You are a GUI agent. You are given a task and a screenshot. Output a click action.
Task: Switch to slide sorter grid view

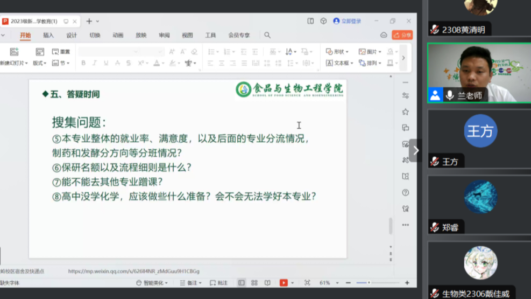coord(254,283)
